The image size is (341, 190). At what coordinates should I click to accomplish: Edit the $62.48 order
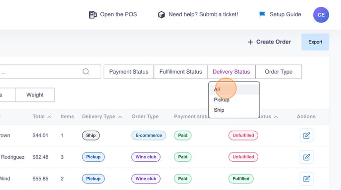point(306,157)
